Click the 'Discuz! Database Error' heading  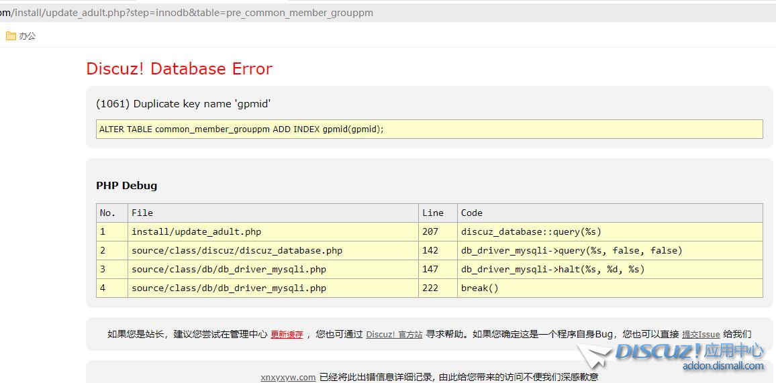pyautogui.click(x=179, y=69)
